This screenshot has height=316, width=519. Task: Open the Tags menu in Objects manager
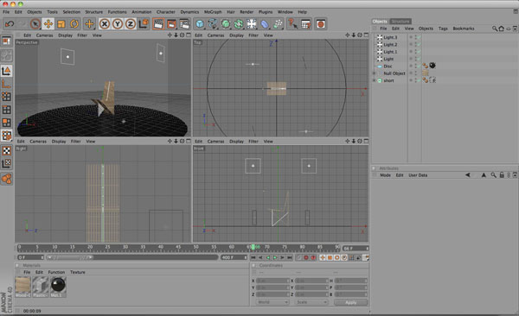(443, 28)
